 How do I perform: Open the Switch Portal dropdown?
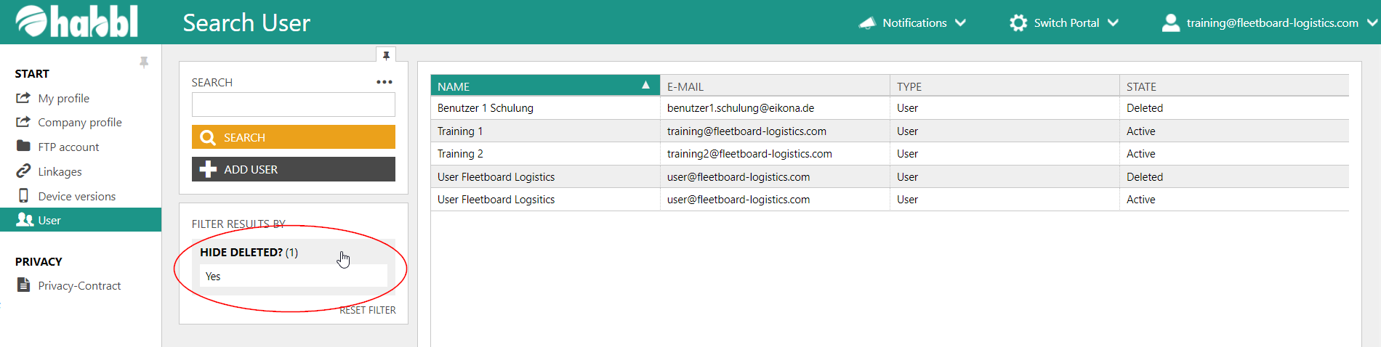coord(1113,23)
